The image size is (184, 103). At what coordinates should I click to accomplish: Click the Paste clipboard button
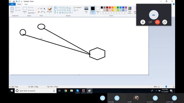coord(12,9)
